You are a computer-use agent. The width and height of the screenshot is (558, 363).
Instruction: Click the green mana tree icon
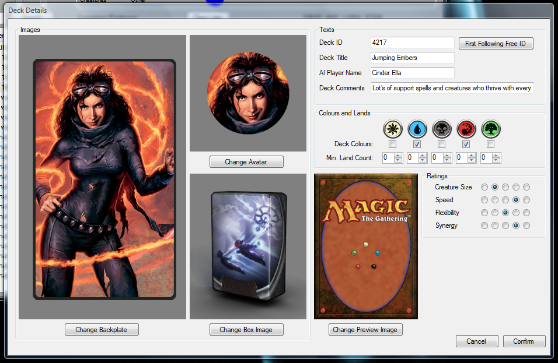point(491,129)
